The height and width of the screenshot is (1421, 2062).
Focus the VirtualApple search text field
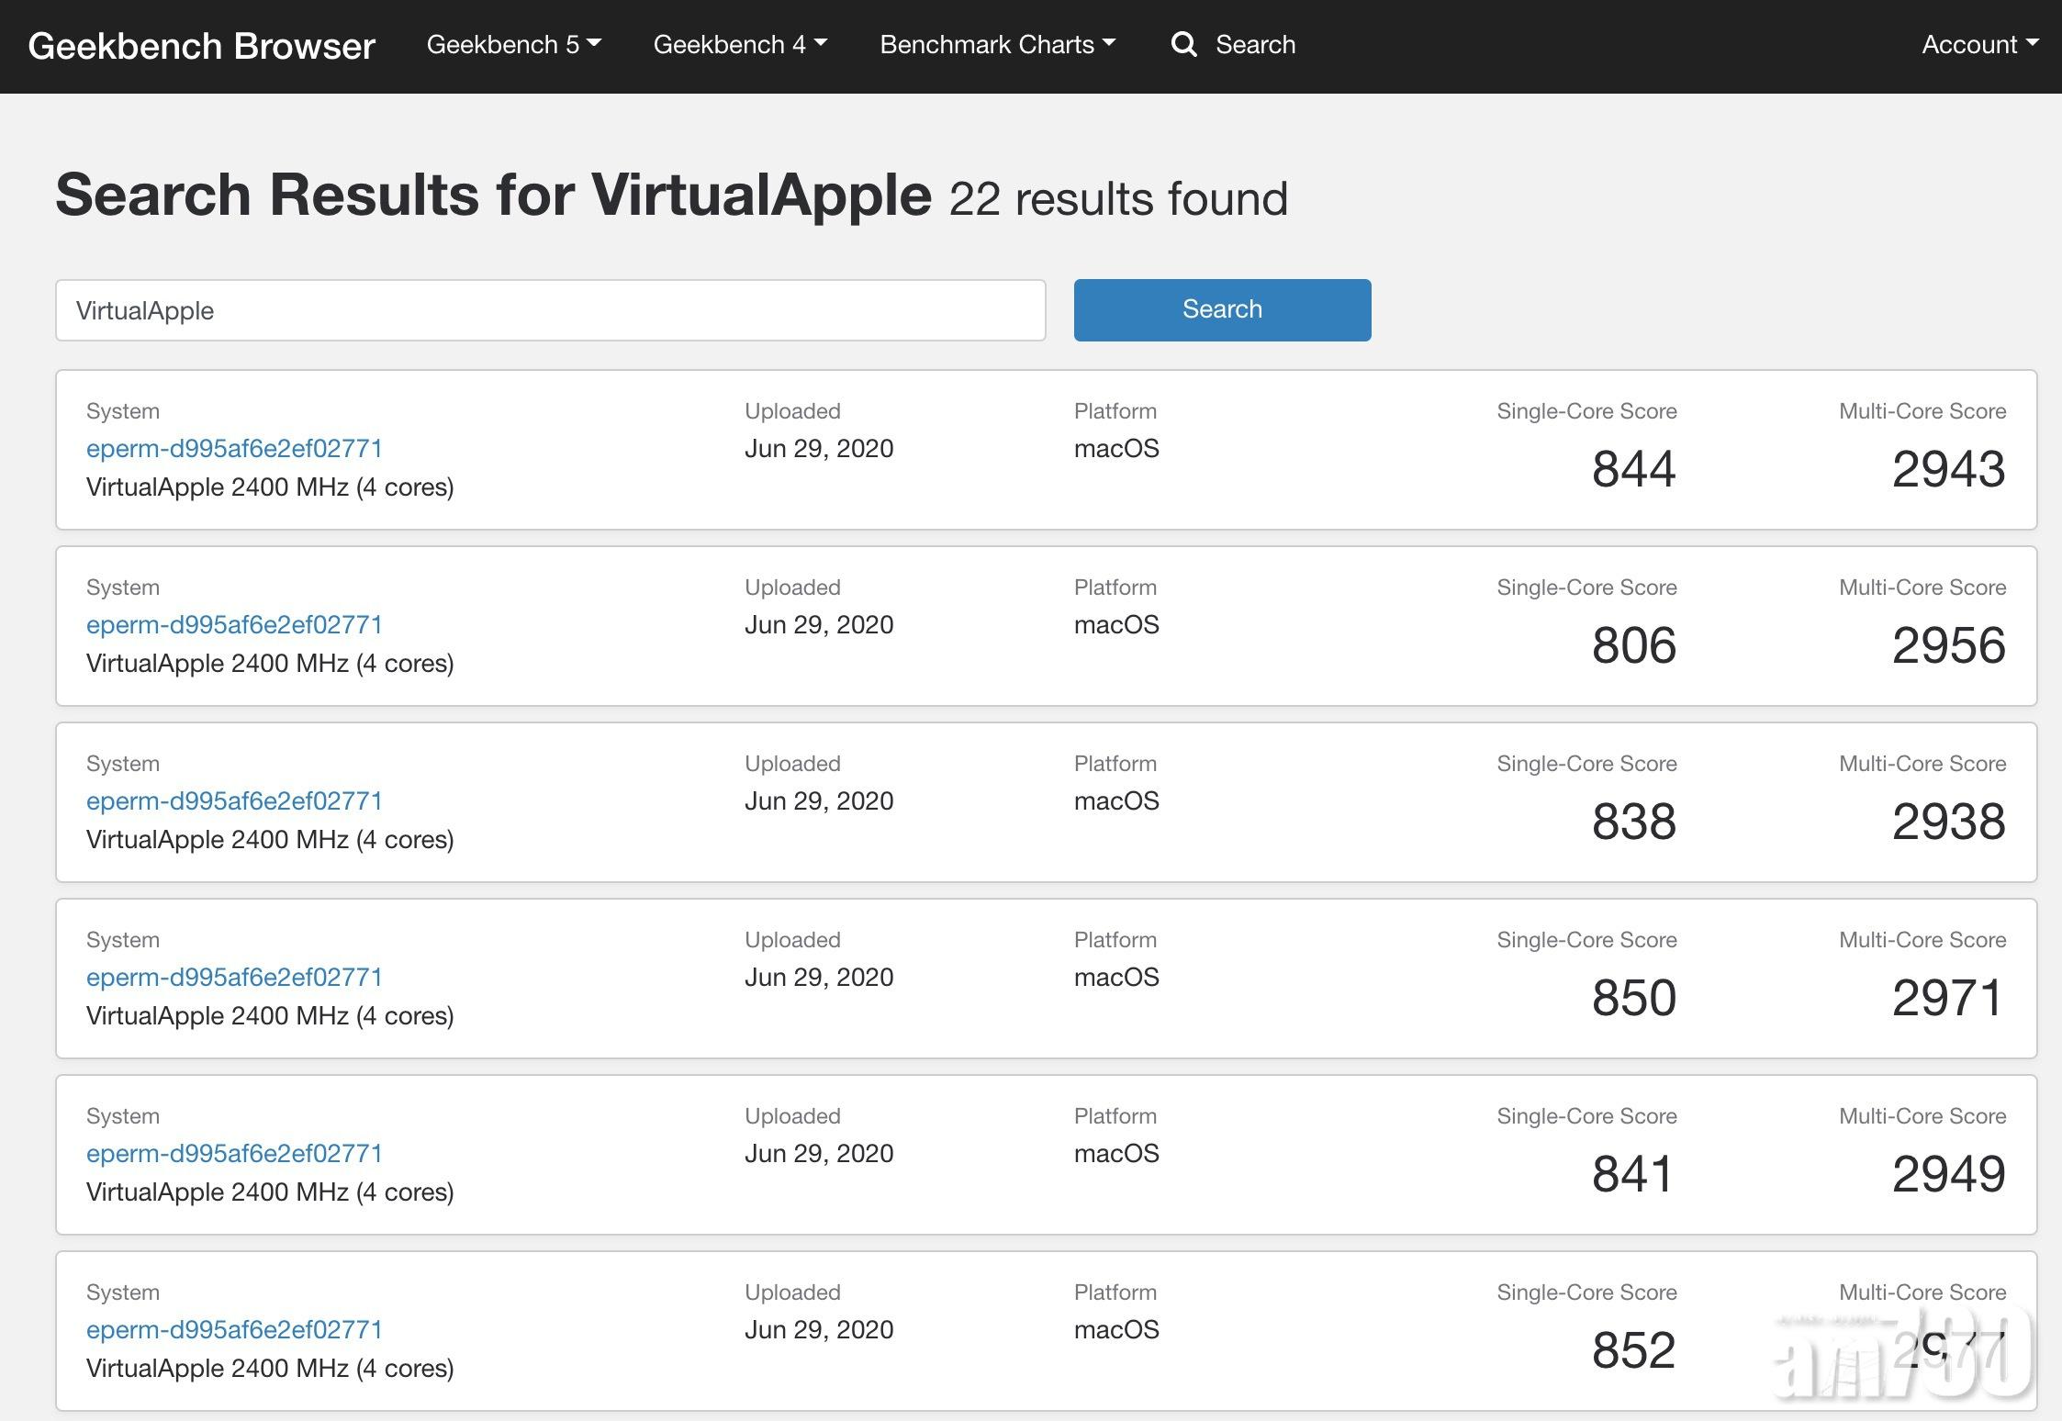pos(550,310)
